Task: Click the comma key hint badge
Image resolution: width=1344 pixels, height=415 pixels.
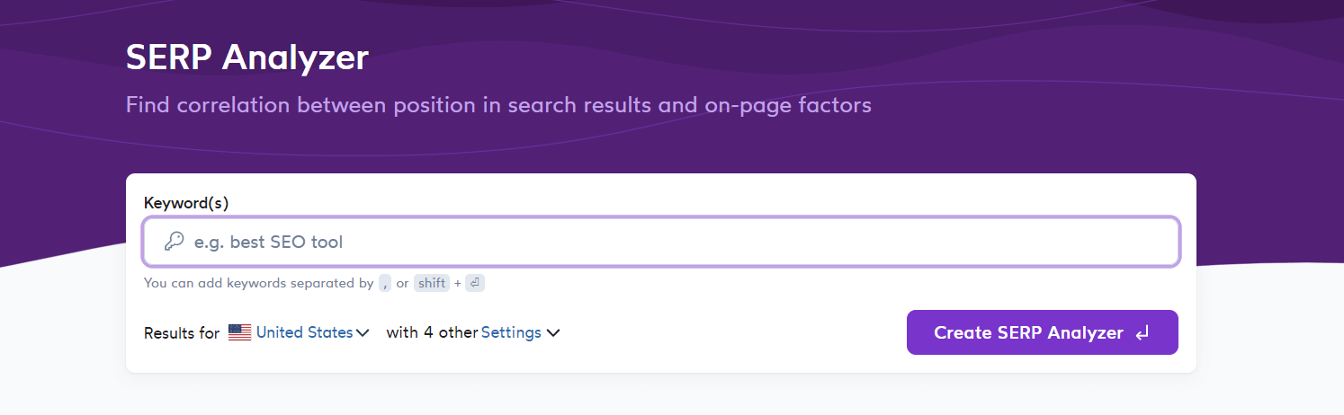Action: click(385, 283)
